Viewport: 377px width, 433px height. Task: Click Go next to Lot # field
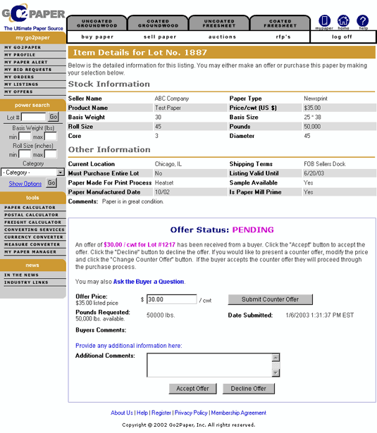coord(53,117)
